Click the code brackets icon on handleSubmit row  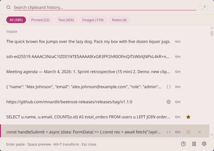(169, 132)
